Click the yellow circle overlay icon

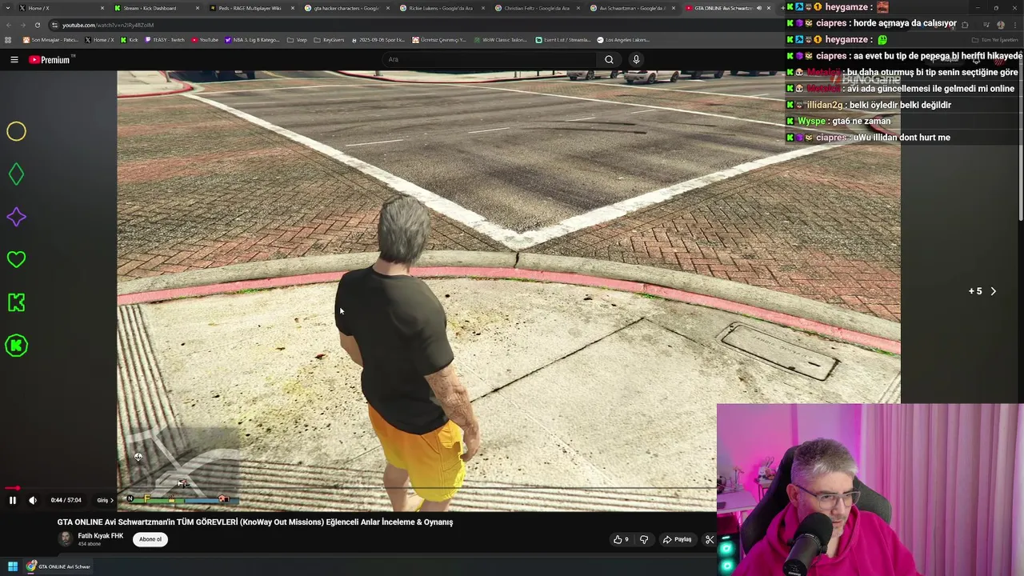(16, 131)
